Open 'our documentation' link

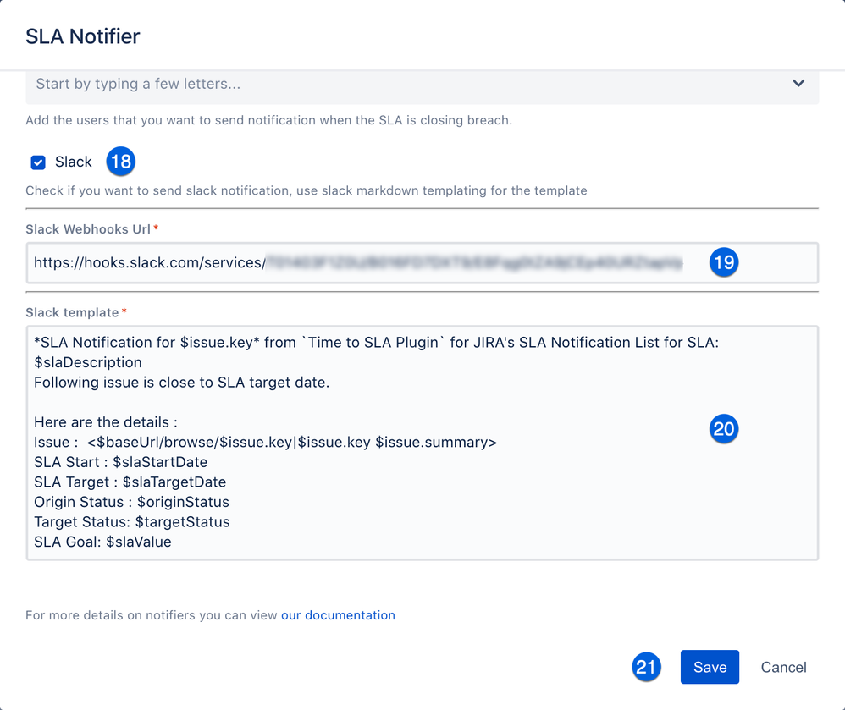[338, 615]
